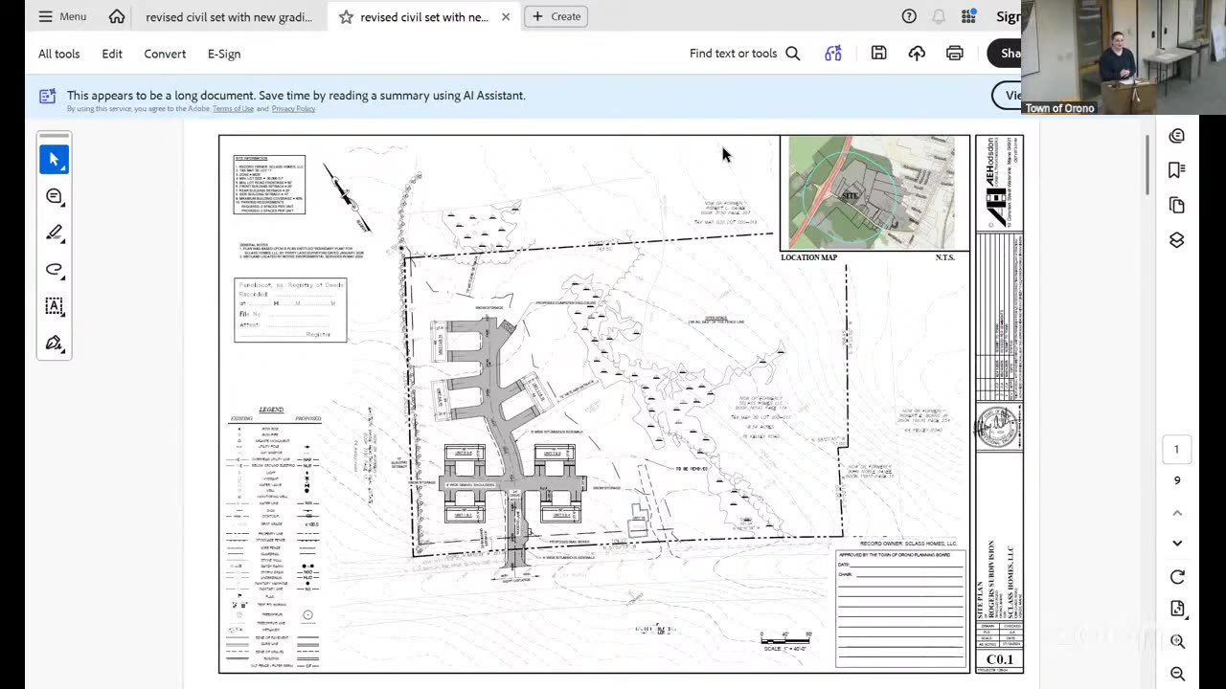The height and width of the screenshot is (689, 1226).
Task: Select the Draw freehand loop tool
Action: [54, 269]
